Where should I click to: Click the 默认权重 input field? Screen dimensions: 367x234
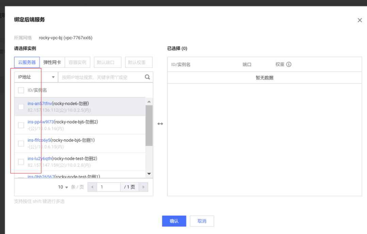click(x=139, y=62)
